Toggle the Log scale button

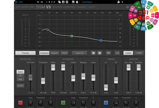click(117, 53)
